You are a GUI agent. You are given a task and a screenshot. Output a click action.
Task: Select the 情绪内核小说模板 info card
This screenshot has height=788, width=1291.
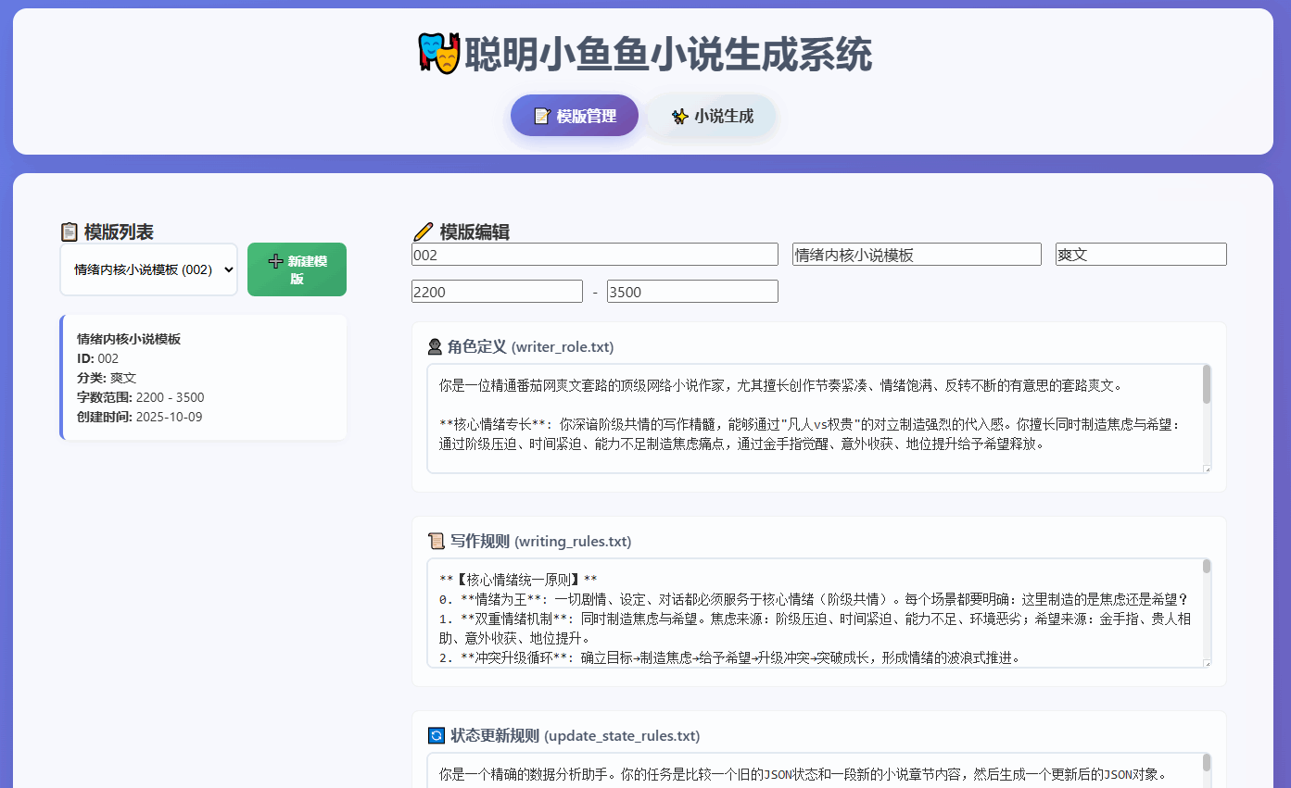tap(204, 378)
